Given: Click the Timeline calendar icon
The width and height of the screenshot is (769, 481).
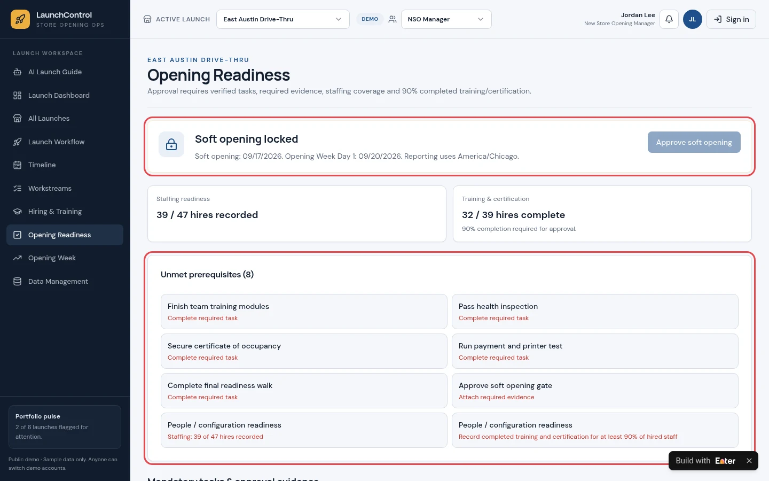Looking at the screenshot, I should 17,165.
